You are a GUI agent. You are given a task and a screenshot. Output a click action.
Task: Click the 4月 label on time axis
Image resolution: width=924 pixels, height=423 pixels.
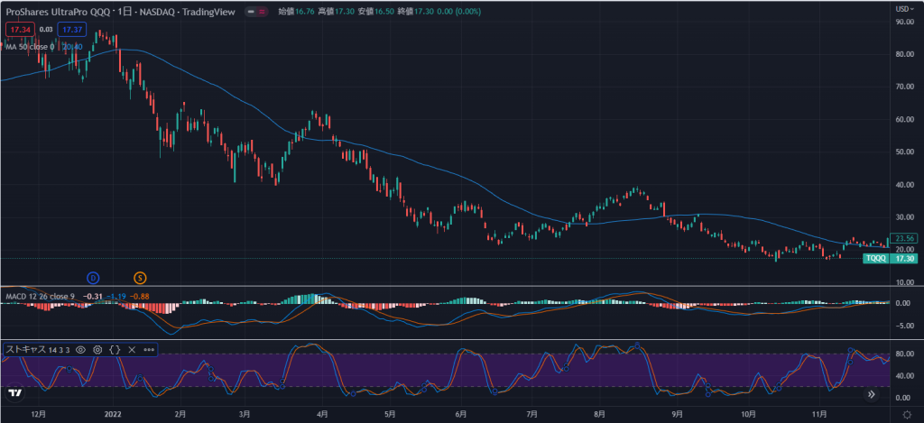tap(322, 414)
